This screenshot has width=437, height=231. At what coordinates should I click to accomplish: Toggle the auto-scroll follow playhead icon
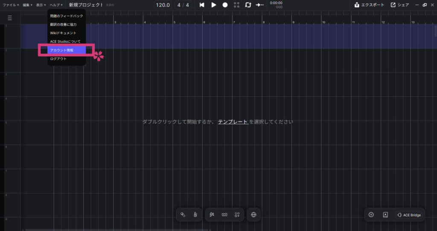pos(259,5)
